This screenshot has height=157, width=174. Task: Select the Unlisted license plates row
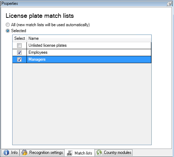(x=82, y=45)
